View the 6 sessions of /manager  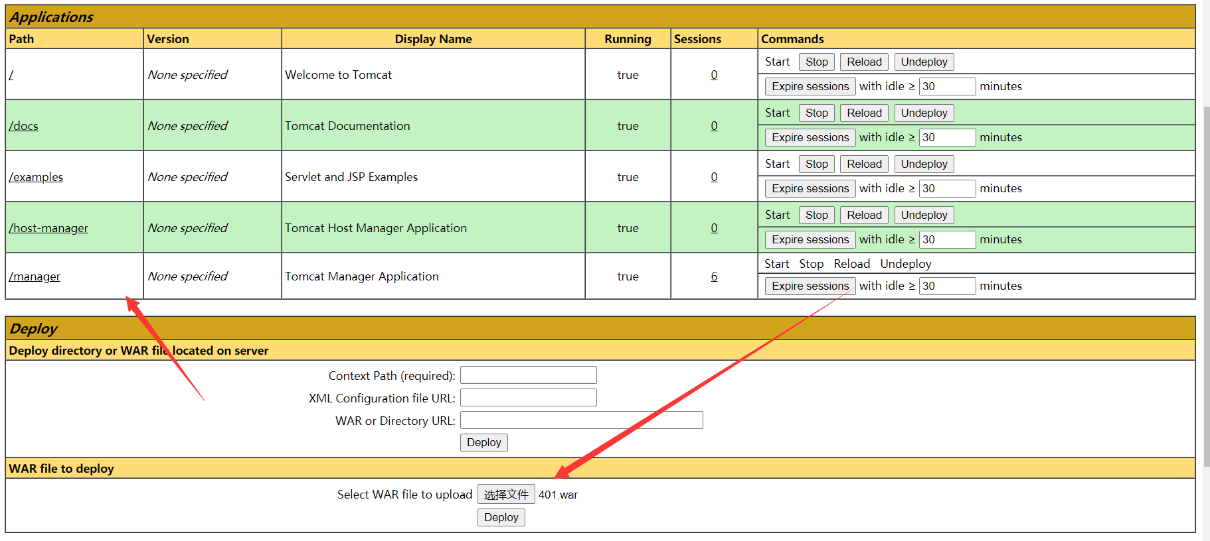[x=714, y=276]
